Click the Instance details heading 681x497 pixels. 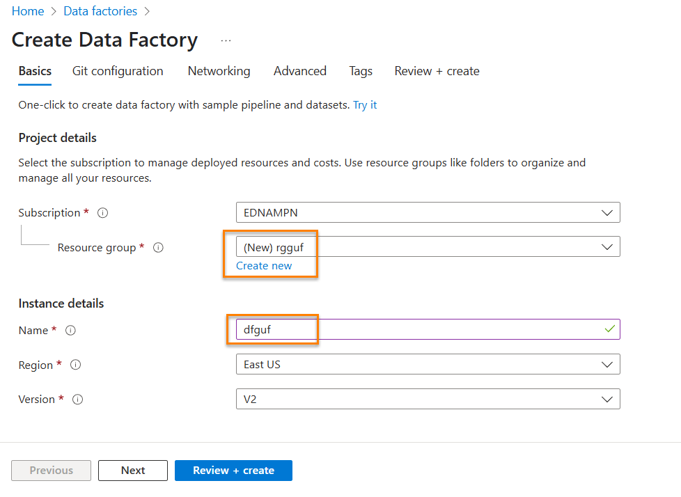tap(61, 303)
